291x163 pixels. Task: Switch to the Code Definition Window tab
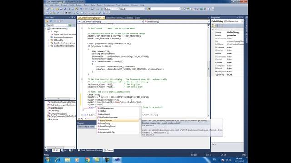pos(90,151)
